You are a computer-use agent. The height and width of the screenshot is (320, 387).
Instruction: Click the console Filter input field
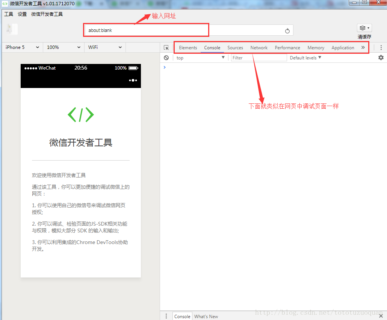tap(259, 58)
